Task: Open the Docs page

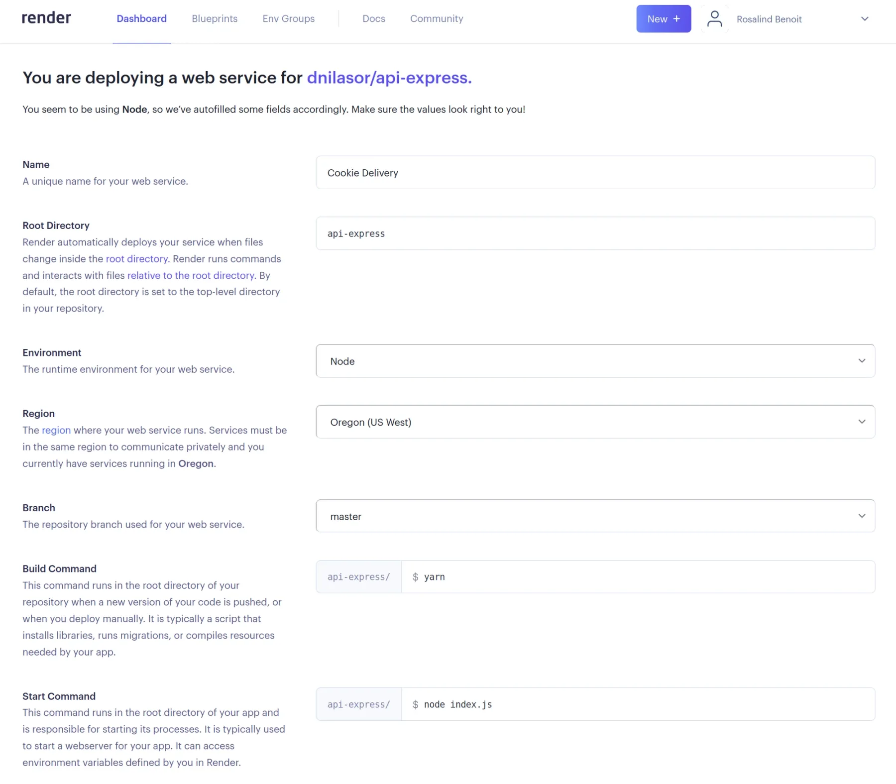Action: point(373,18)
